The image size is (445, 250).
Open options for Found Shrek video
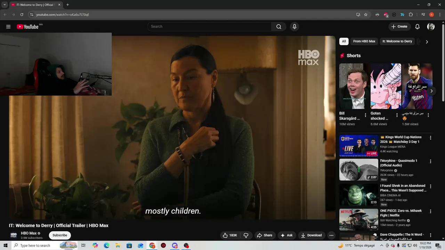pyautogui.click(x=430, y=186)
